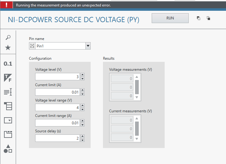This screenshot has width=226, height=164.
Task: Select the numeric controls 0.1 icon
Action: [x=8, y=64]
